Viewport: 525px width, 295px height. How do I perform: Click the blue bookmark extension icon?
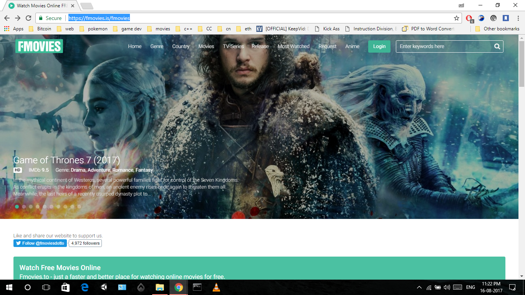coord(506,18)
